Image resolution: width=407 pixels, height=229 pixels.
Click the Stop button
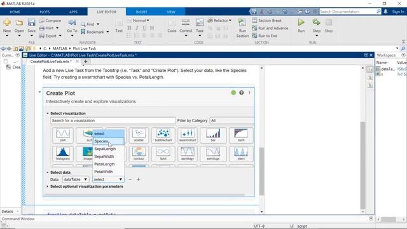tap(329, 26)
